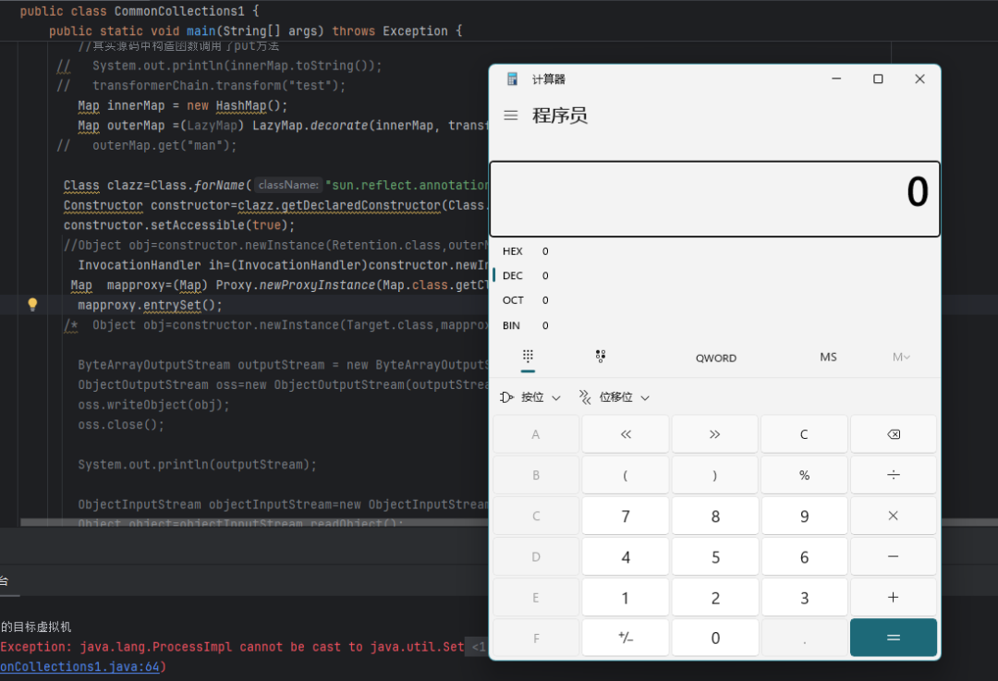Click the +/- negate key

pyautogui.click(x=626, y=637)
